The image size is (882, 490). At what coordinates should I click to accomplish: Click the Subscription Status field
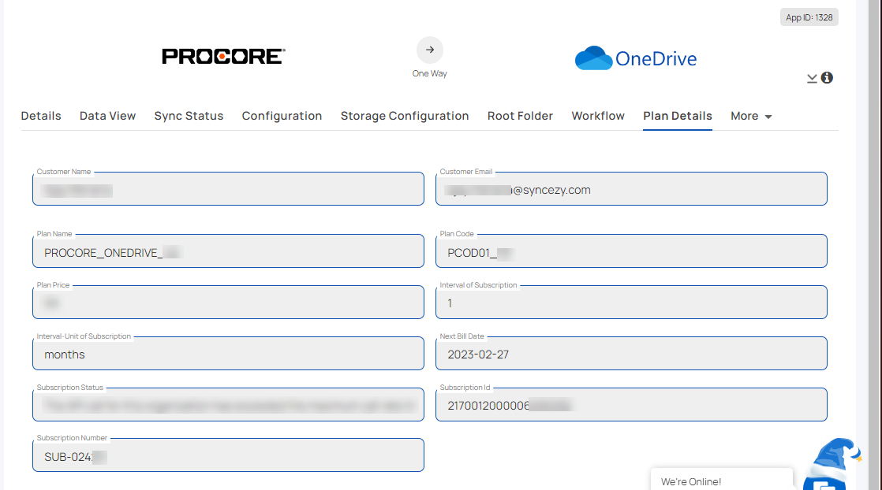[x=228, y=405]
